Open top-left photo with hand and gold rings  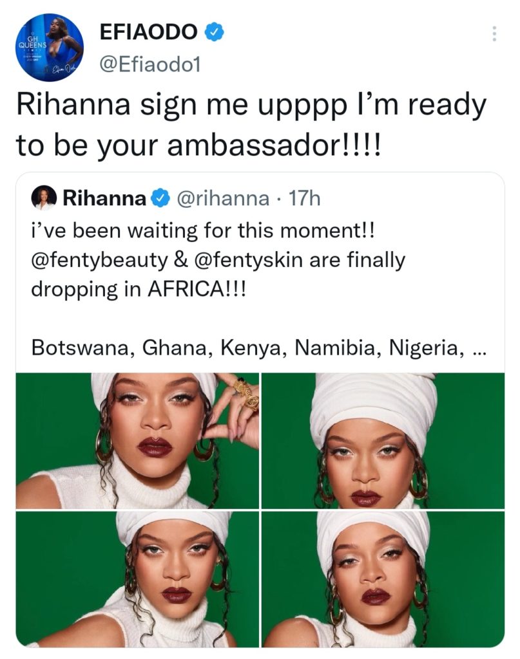pos(138,440)
